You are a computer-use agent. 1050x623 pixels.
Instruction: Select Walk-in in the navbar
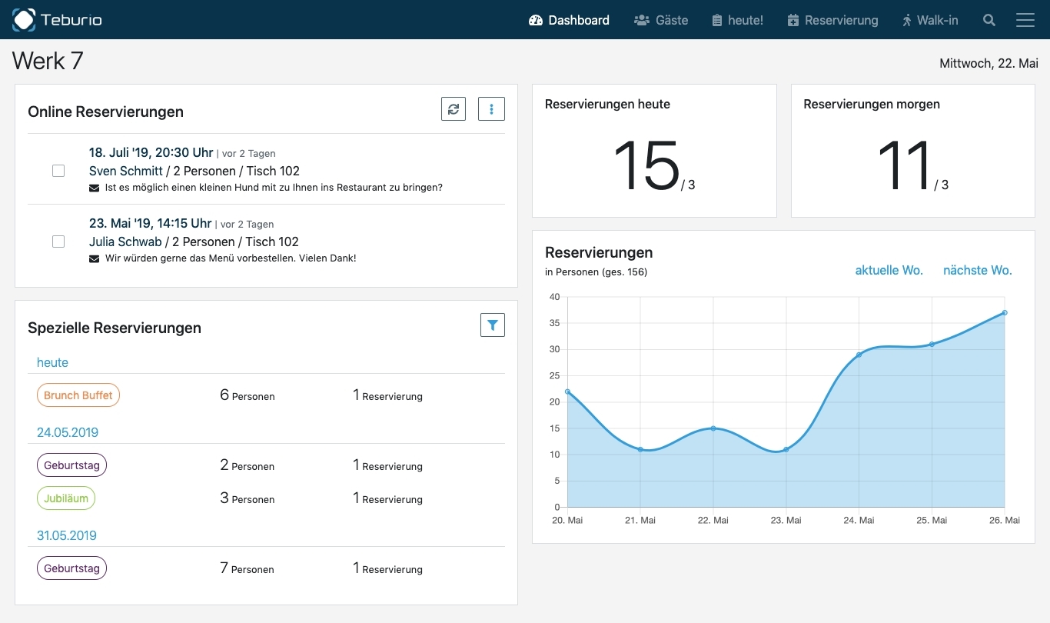pyautogui.click(x=930, y=20)
